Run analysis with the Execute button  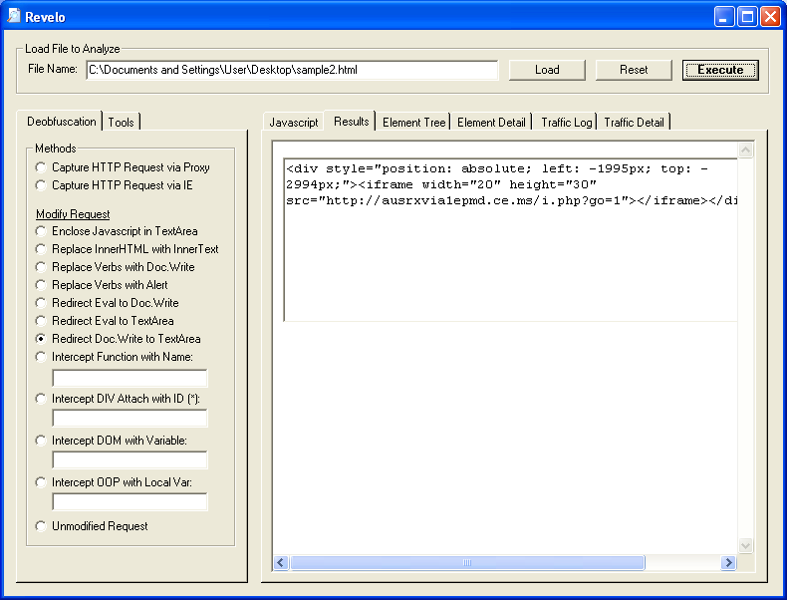[x=719, y=70]
